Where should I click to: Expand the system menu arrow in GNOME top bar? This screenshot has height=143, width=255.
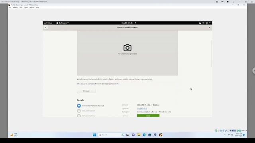click(x=210, y=23)
